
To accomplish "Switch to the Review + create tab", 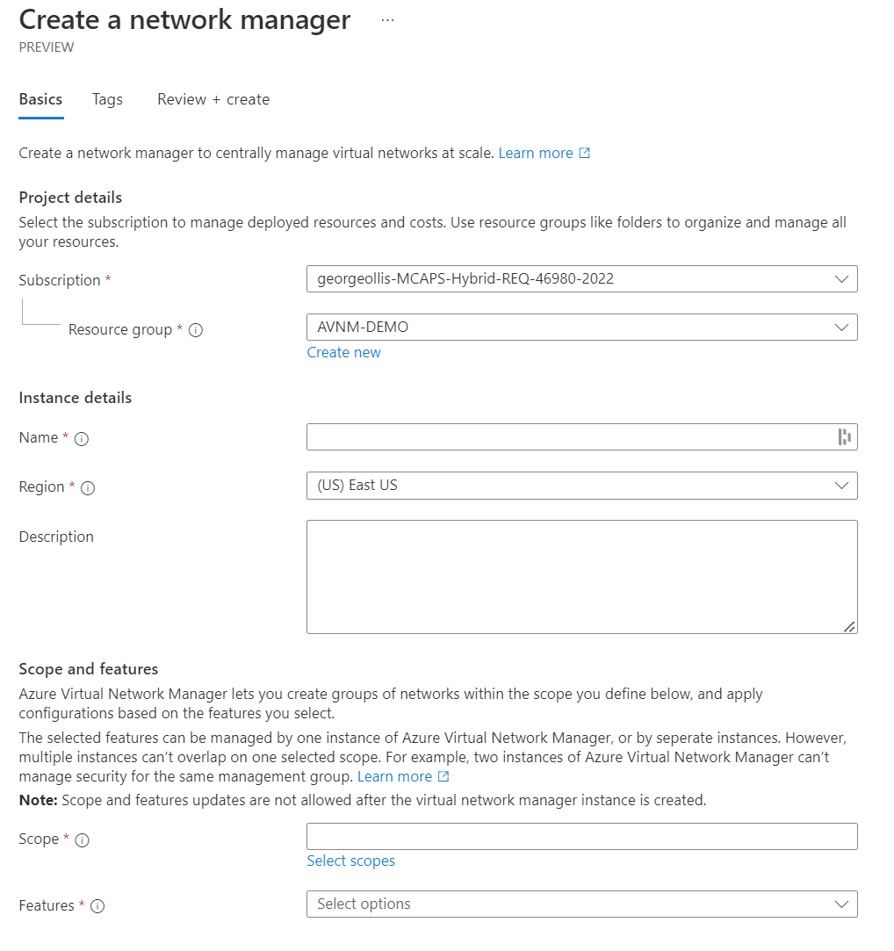I will click(x=213, y=99).
